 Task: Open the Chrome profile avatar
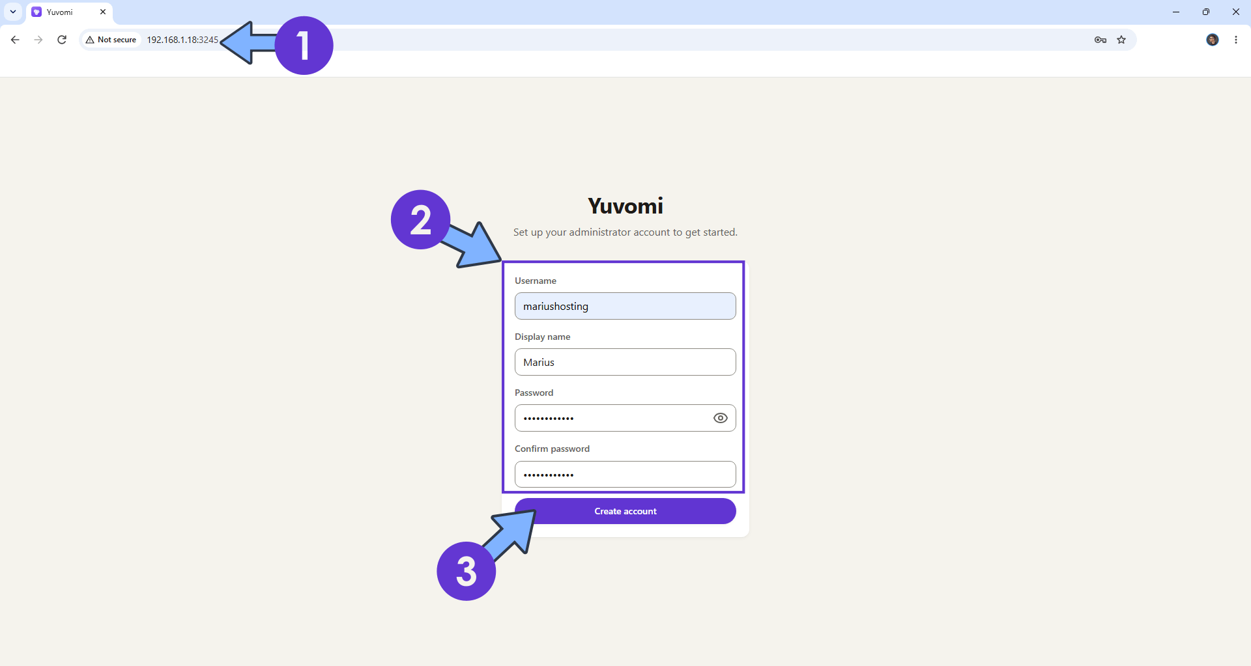1213,40
